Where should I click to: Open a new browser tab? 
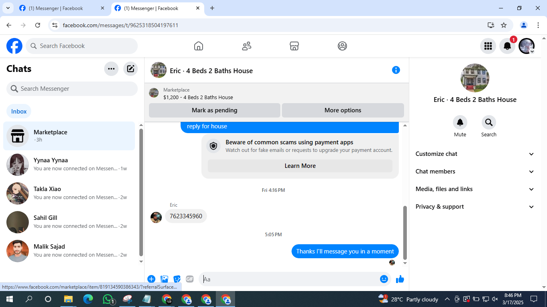click(x=212, y=8)
